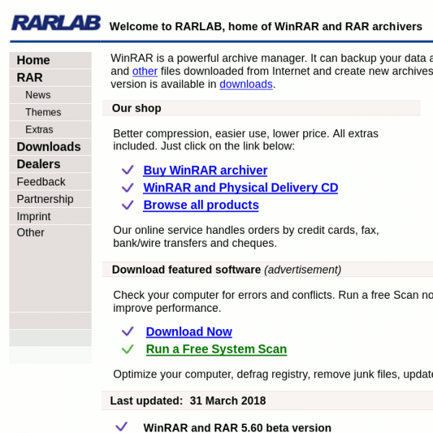The width and height of the screenshot is (433, 433).
Task: Click the 'Our shop' section heading
Action: point(136,108)
